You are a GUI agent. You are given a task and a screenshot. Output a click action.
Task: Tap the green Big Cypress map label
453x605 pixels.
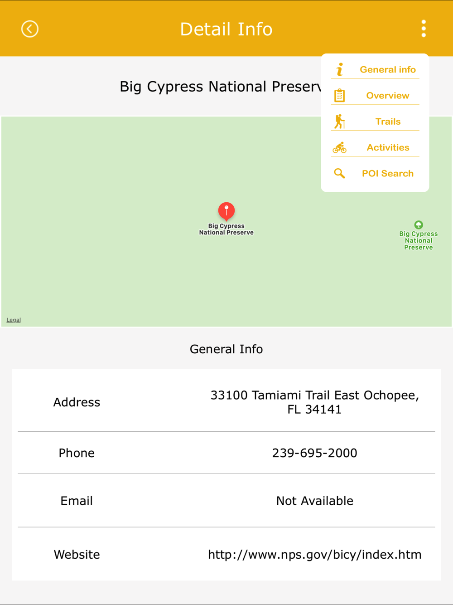click(x=419, y=240)
